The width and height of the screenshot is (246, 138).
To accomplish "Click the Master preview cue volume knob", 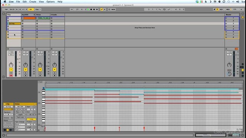I will (229, 74).
